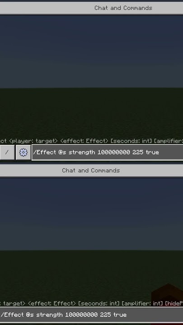Open the emoji picker gear-like icon
The image size is (183, 325).
pos(23,153)
